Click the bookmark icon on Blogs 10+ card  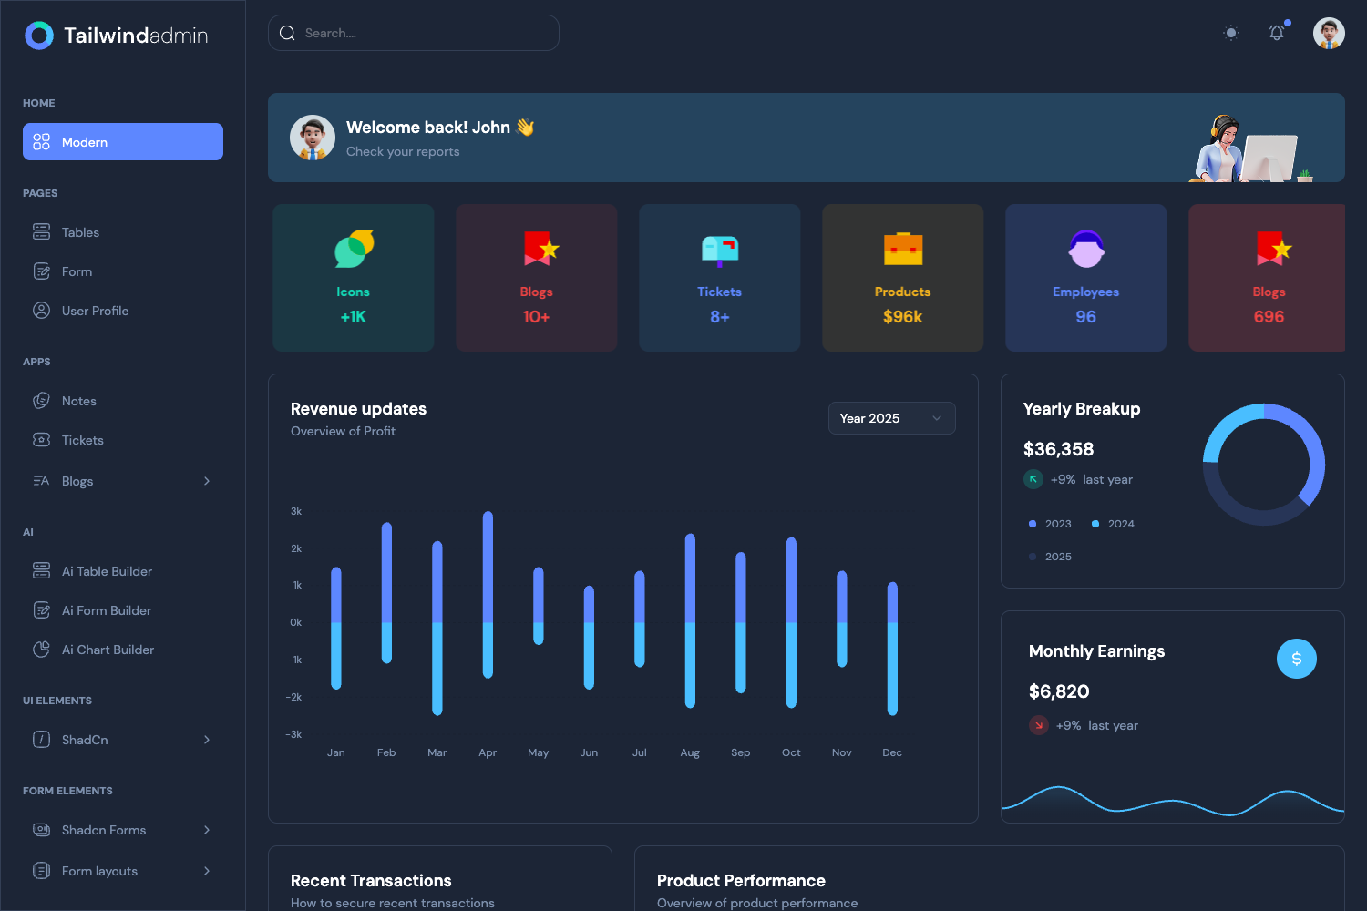pyautogui.click(x=540, y=248)
